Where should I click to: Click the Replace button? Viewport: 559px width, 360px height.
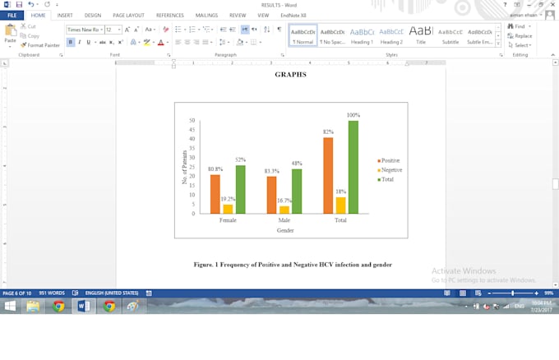[x=520, y=36]
